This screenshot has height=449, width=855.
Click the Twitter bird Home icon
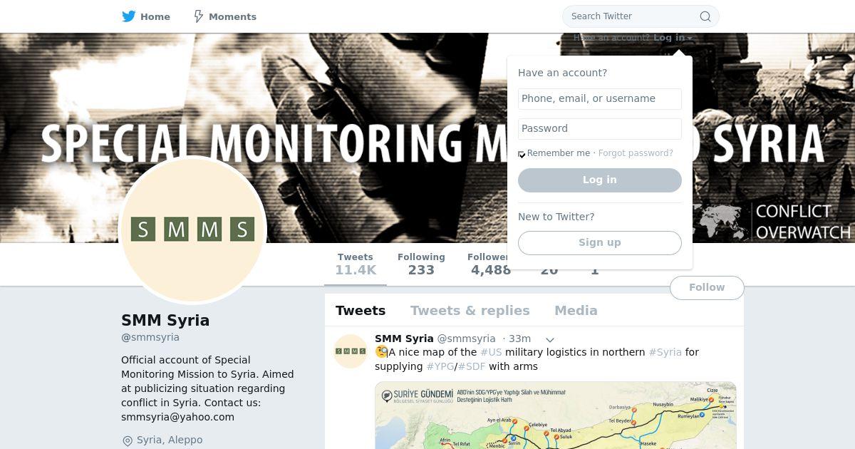(x=128, y=16)
